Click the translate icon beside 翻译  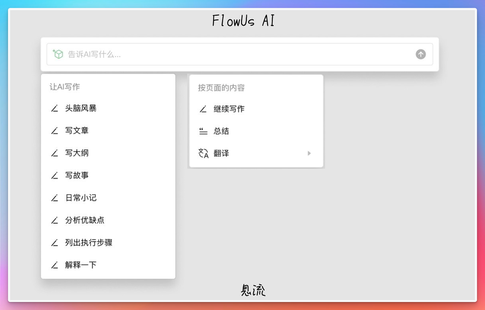click(x=203, y=153)
